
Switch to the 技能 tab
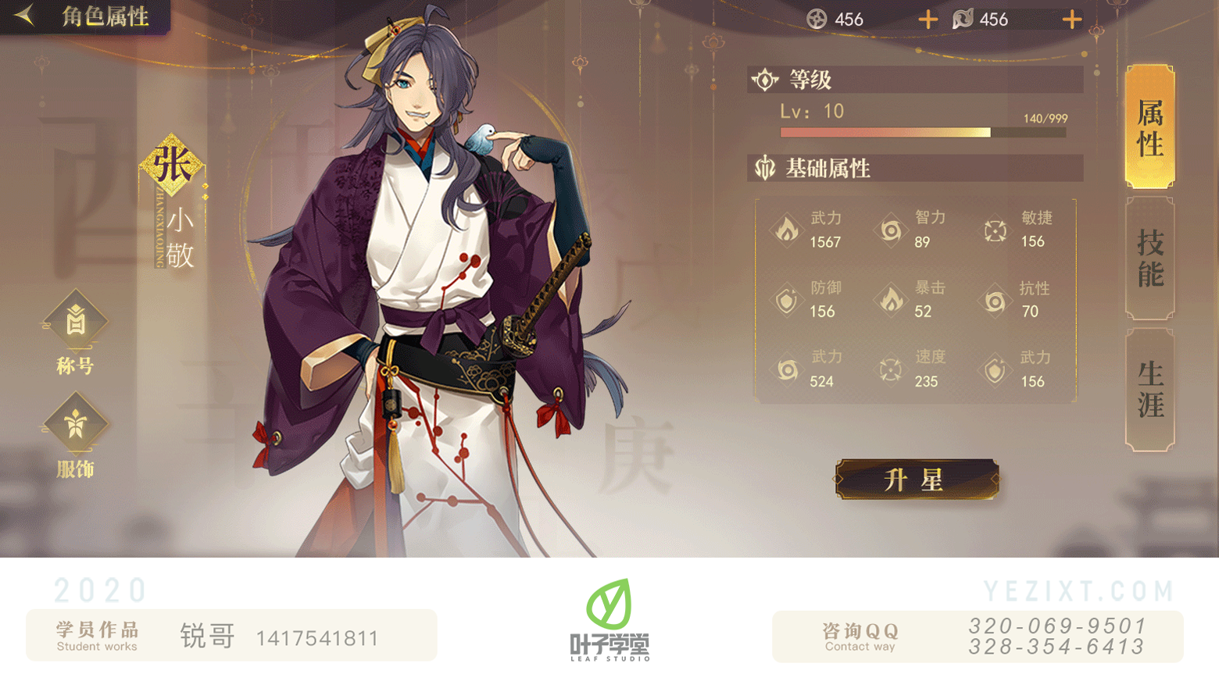tap(1149, 258)
